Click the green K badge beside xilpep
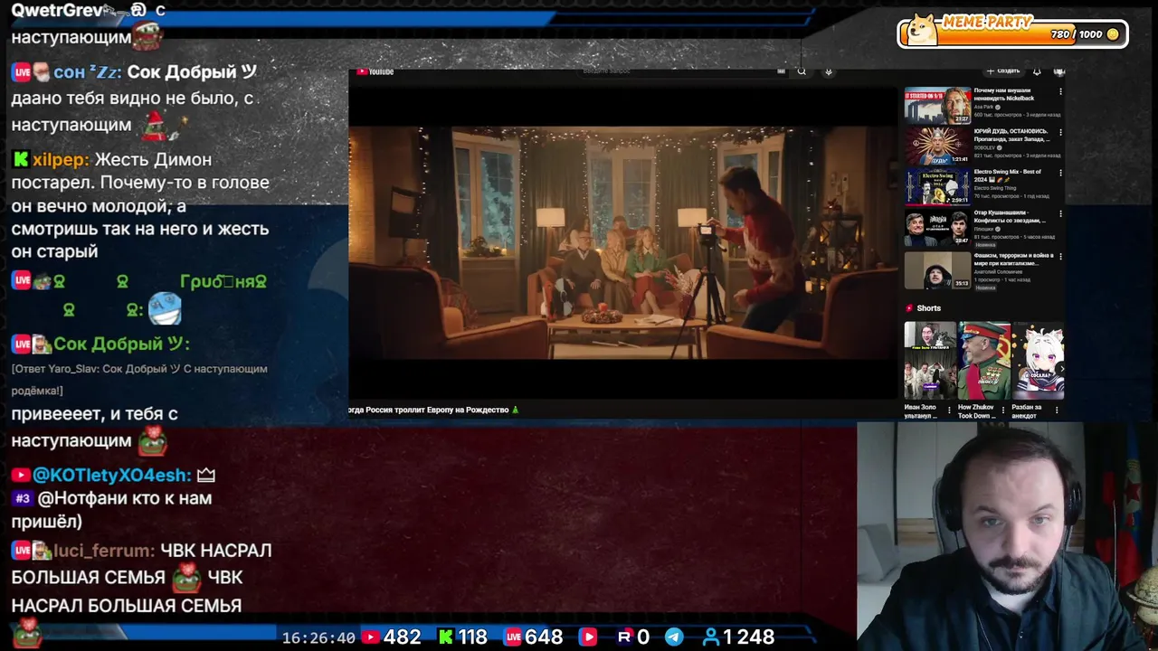The width and height of the screenshot is (1158, 651). pyautogui.click(x=21, y=159)
